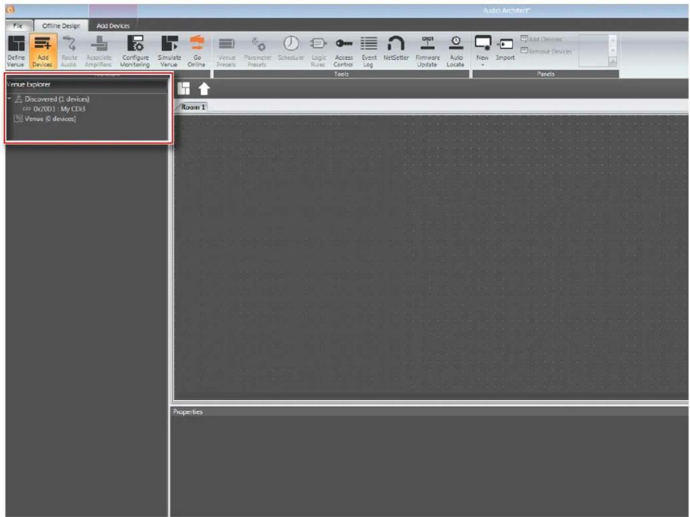Open Configure Monitoring
Screen dimensions: 690x517
(135, 51)
